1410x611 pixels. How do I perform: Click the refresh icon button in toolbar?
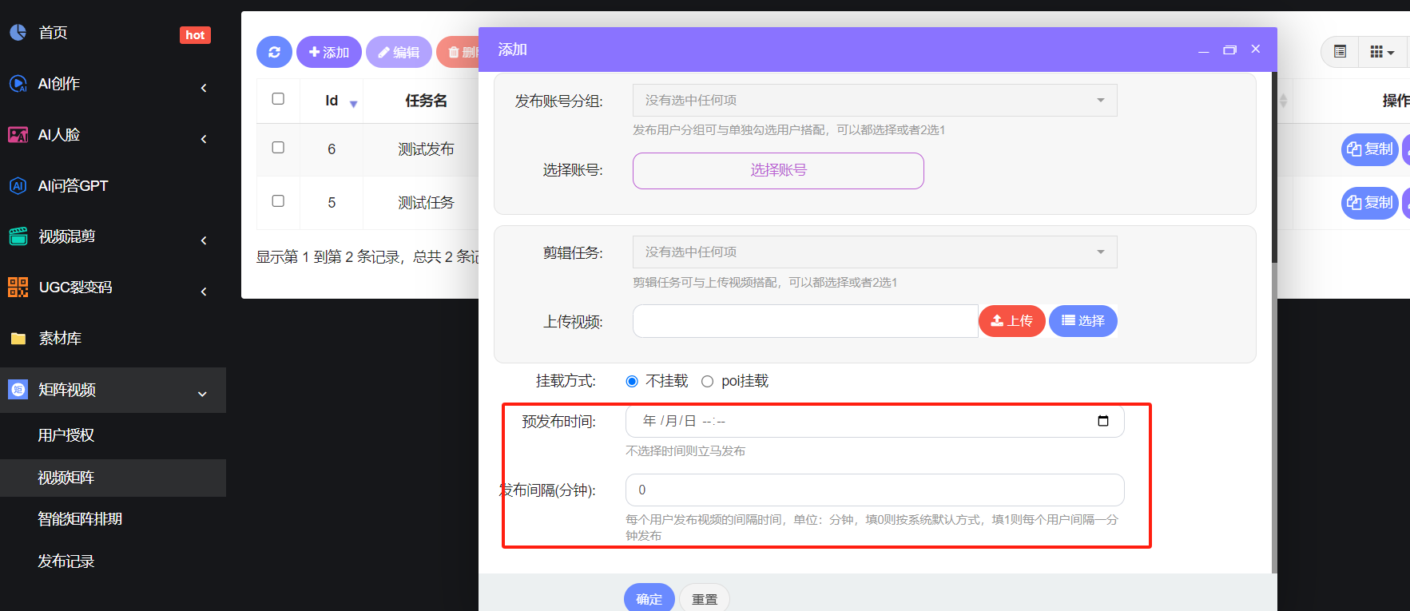click(274, 52)
